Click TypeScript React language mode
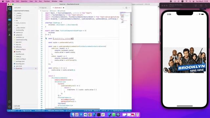The height and width of the screenshot is (118, 210). tap(118, 111)
